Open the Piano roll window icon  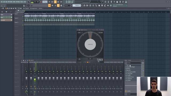tap(87, 5)
